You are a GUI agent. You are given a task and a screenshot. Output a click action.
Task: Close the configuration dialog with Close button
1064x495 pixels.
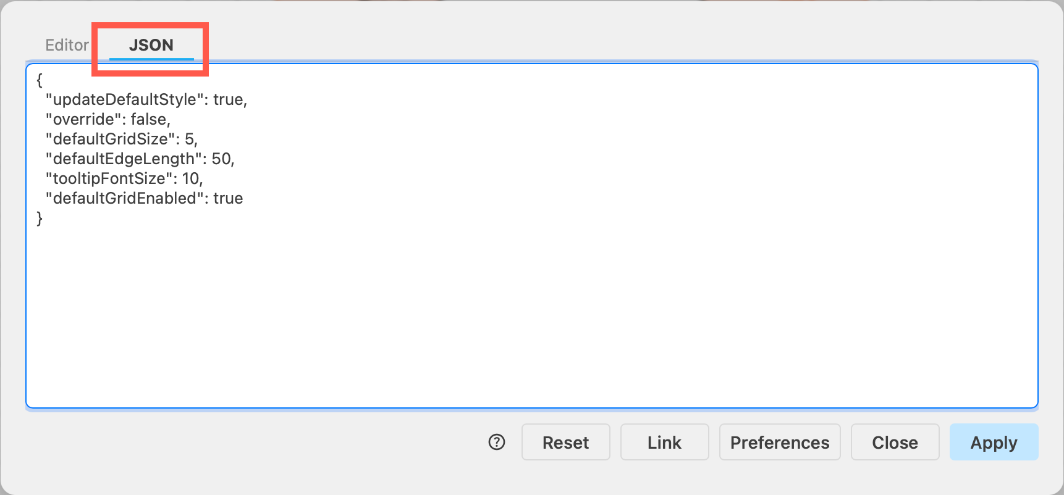click(x=895, y=442)
